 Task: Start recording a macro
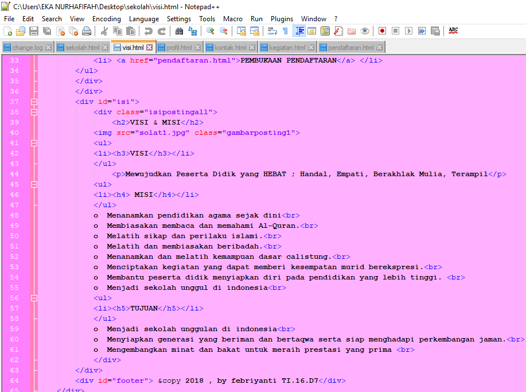(x=382, y=32)
